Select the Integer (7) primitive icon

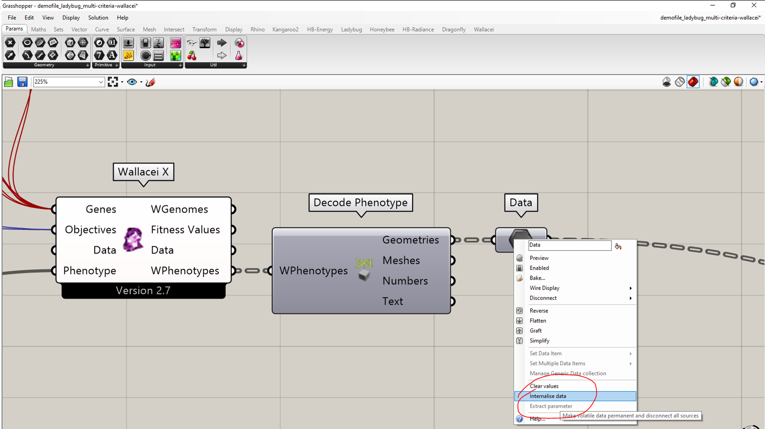[x=98, y=55]
